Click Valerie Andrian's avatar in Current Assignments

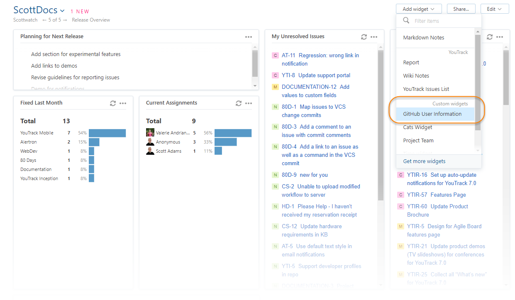150,133
